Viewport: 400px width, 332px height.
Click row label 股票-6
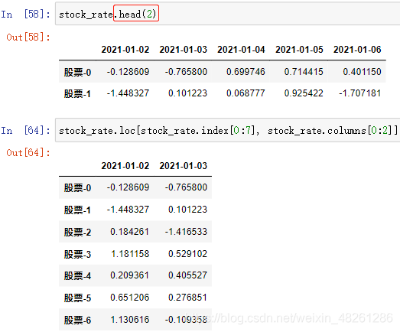(x=77, y=320)
